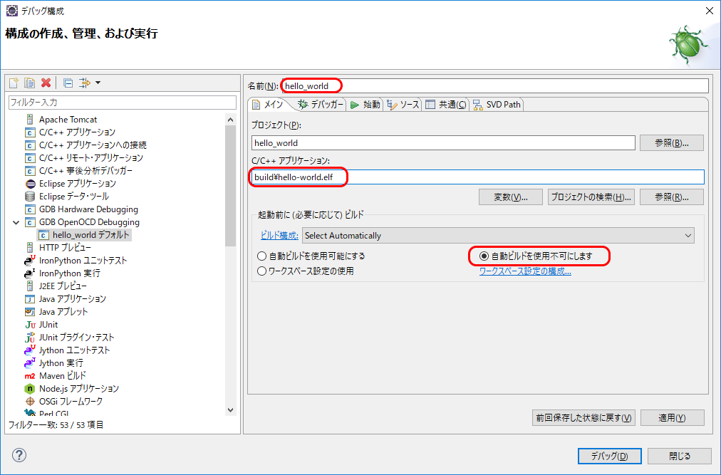Click the 変数(V) variables button
The image size is (721, 475).
510,197
